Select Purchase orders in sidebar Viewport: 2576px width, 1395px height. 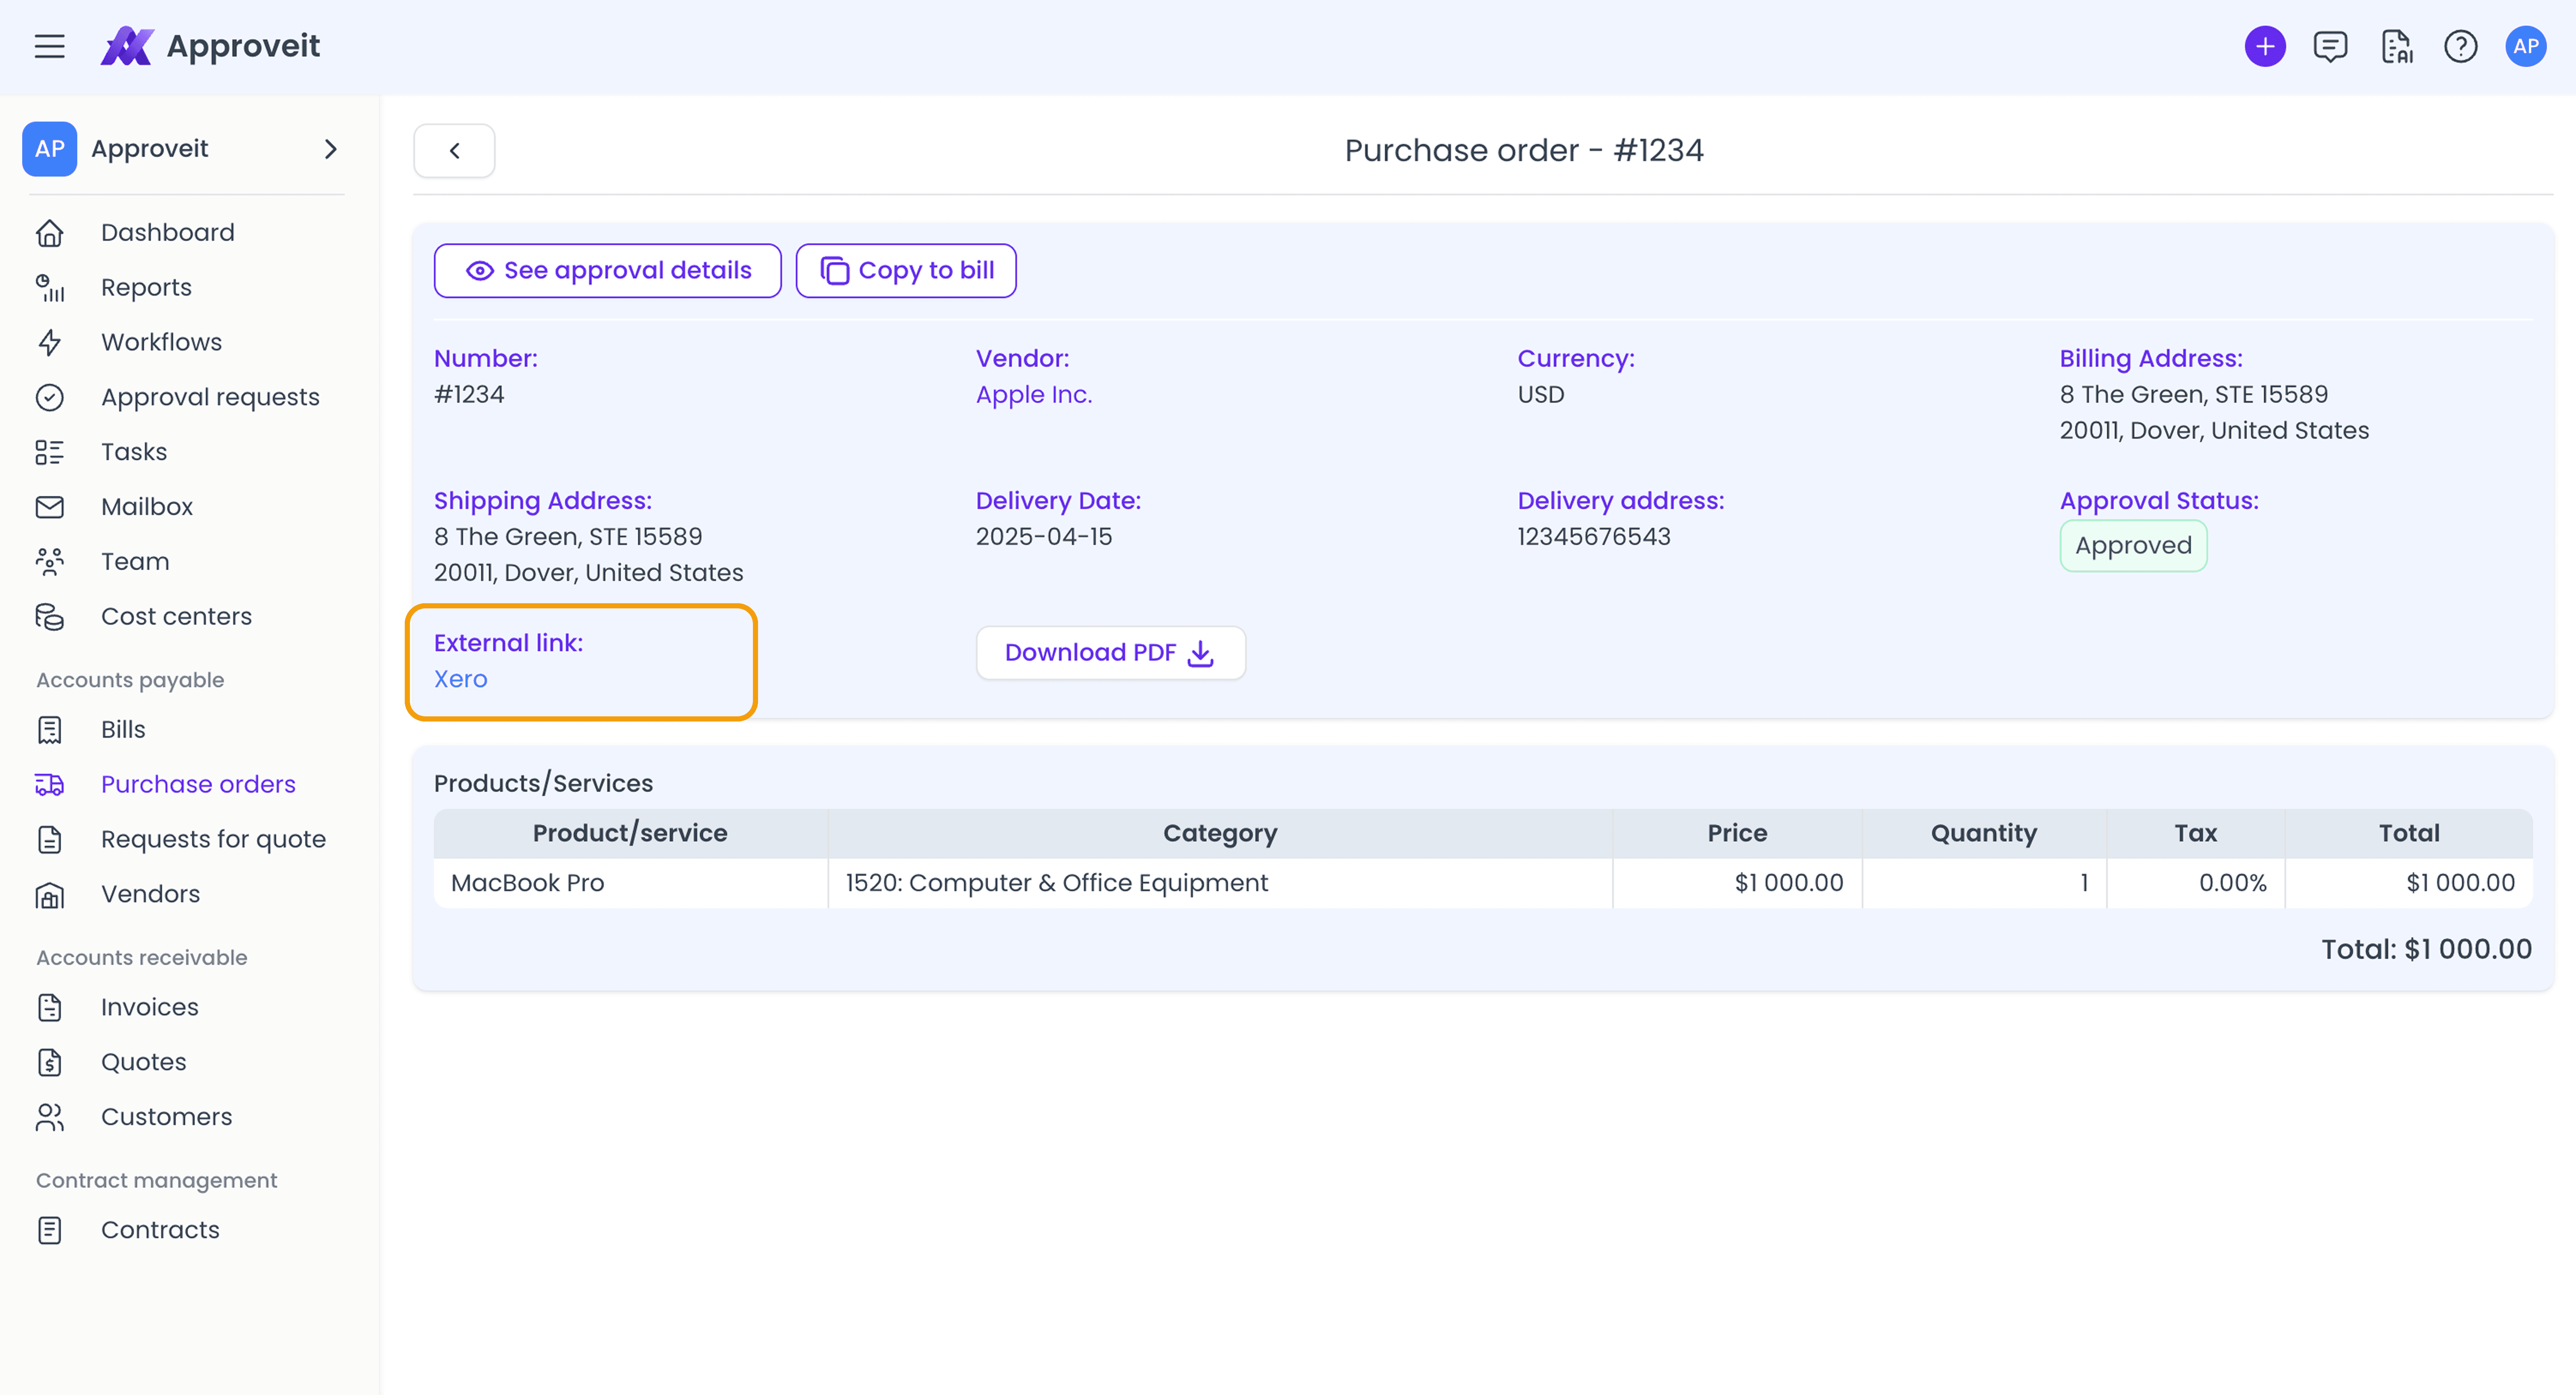pos(198,784)
